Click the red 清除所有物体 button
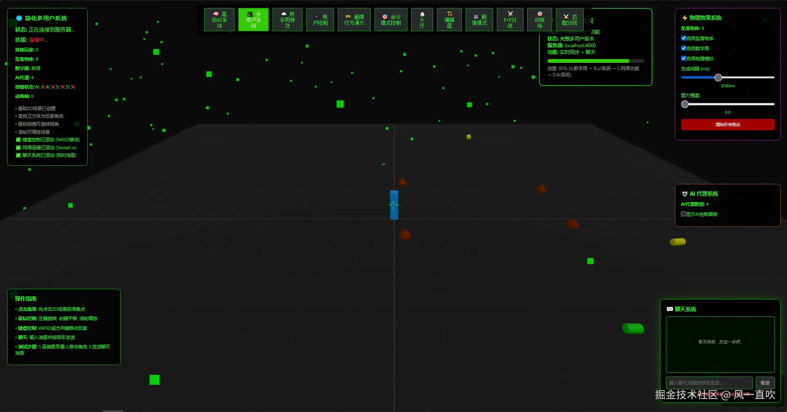Screen dimensions: 787x412 728,124
